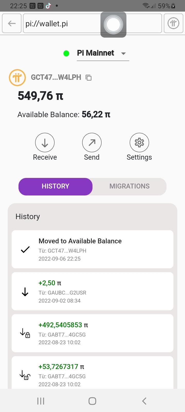Viewport: 185px width, 412px height.
Task: Tap the TikTok notification icon in status bar
Action: 48,6
